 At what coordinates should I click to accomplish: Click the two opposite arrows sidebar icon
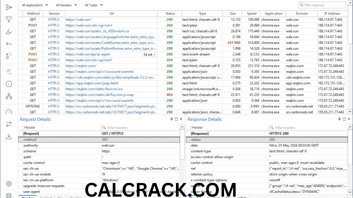pyautogui.click(x=9, y=124)
